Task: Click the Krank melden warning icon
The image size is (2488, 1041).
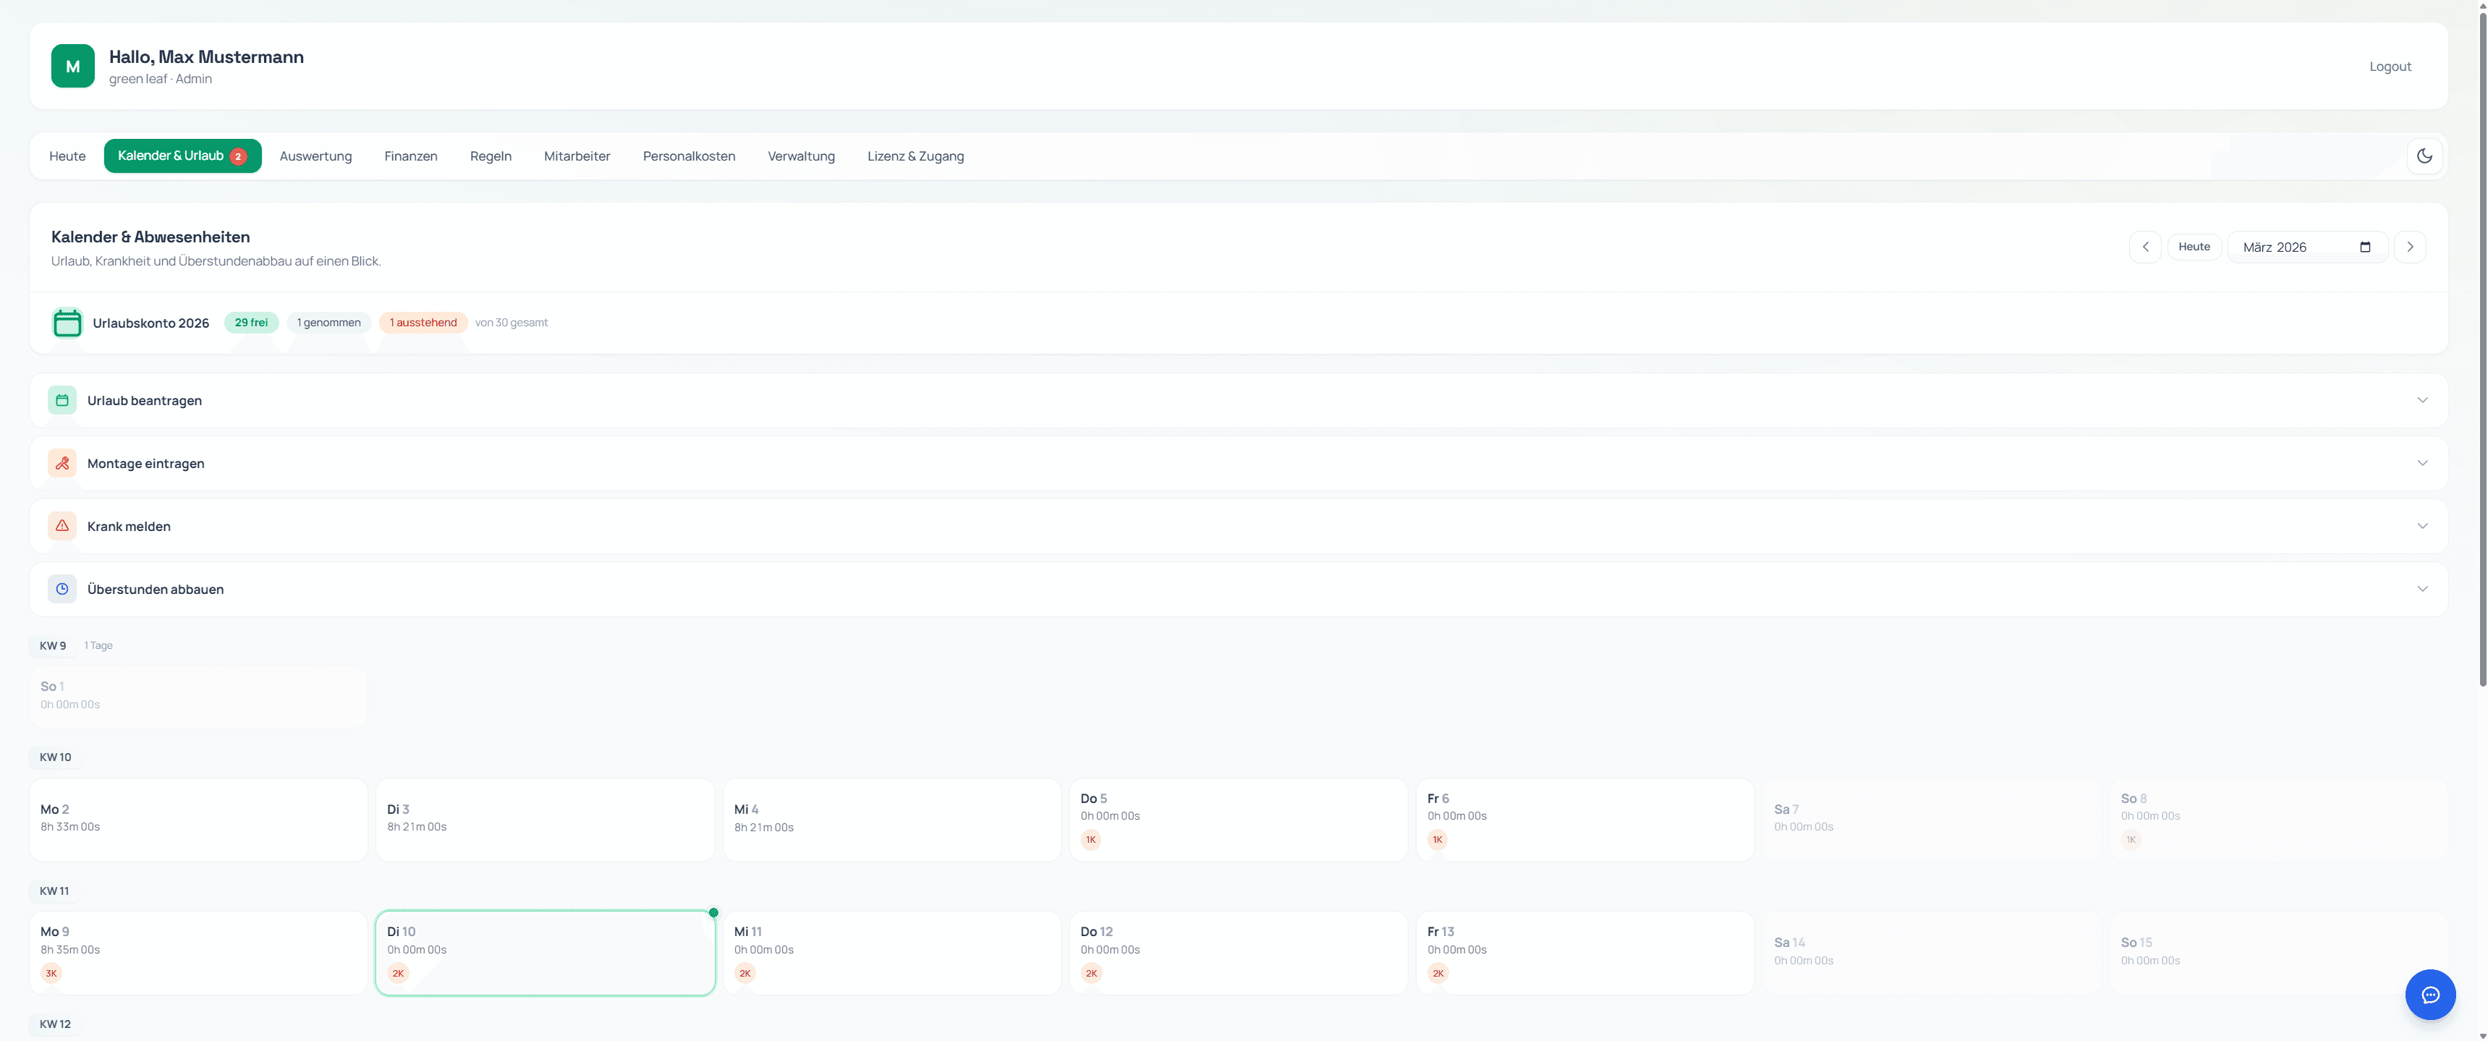Action: coord(61,525)
